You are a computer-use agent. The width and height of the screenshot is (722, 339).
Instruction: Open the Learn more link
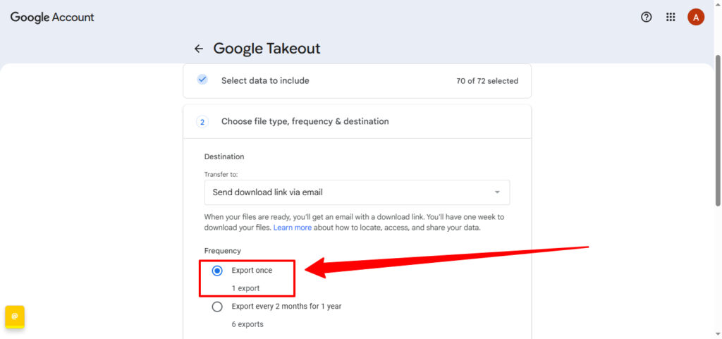tap(292, 228)
